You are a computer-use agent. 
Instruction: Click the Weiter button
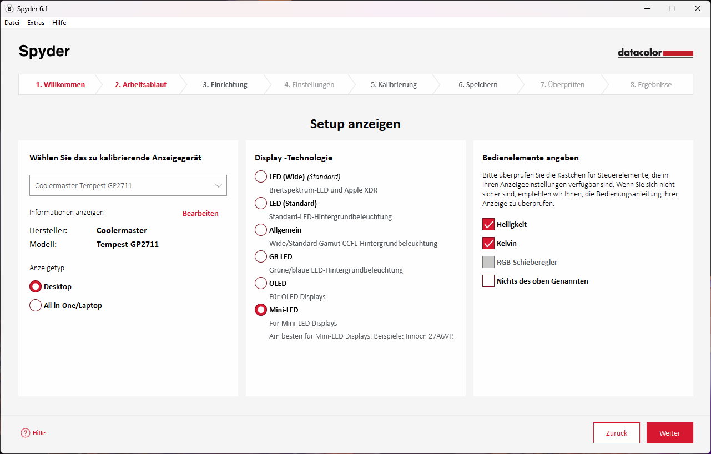coord(669,432)
